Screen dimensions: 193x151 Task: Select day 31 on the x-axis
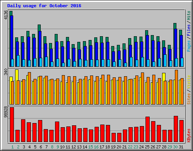point(181,147)
